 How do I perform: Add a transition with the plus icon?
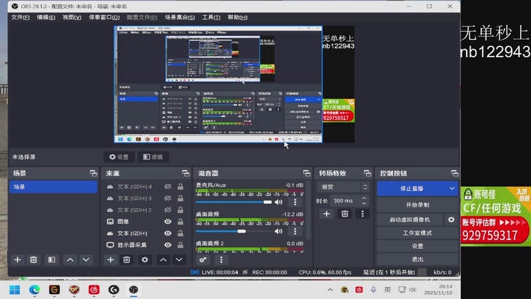[x=327, y=213]
